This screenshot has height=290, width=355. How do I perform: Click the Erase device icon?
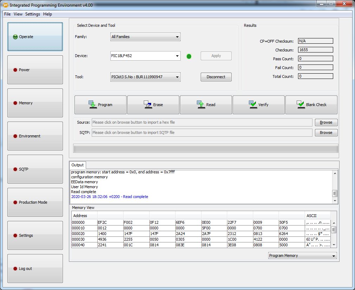(x=148, y=105)
